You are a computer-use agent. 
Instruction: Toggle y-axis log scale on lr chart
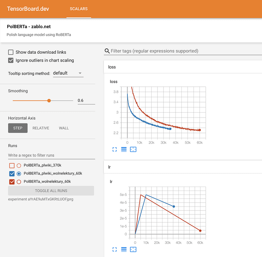124,249
